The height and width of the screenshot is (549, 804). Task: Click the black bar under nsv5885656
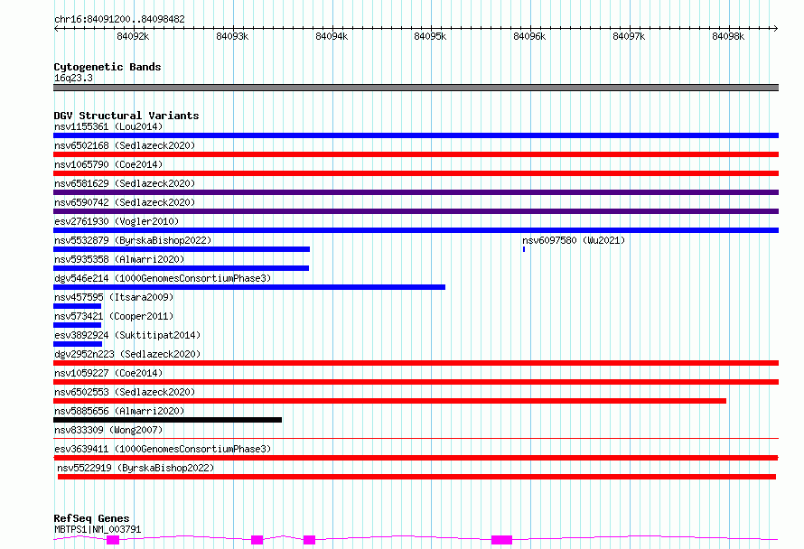tap(168, 420)
